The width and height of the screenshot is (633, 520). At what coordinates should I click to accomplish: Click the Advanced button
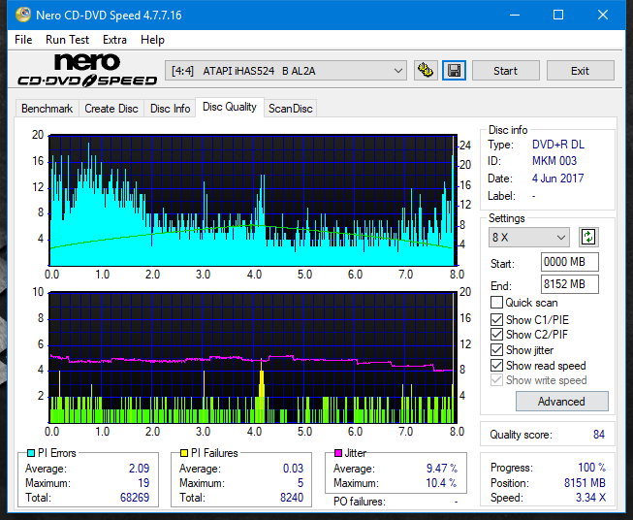561,402
